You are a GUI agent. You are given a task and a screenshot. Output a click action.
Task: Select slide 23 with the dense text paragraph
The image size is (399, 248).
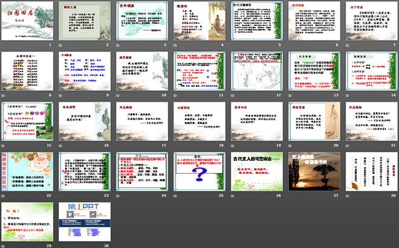[x=85, y=171]
